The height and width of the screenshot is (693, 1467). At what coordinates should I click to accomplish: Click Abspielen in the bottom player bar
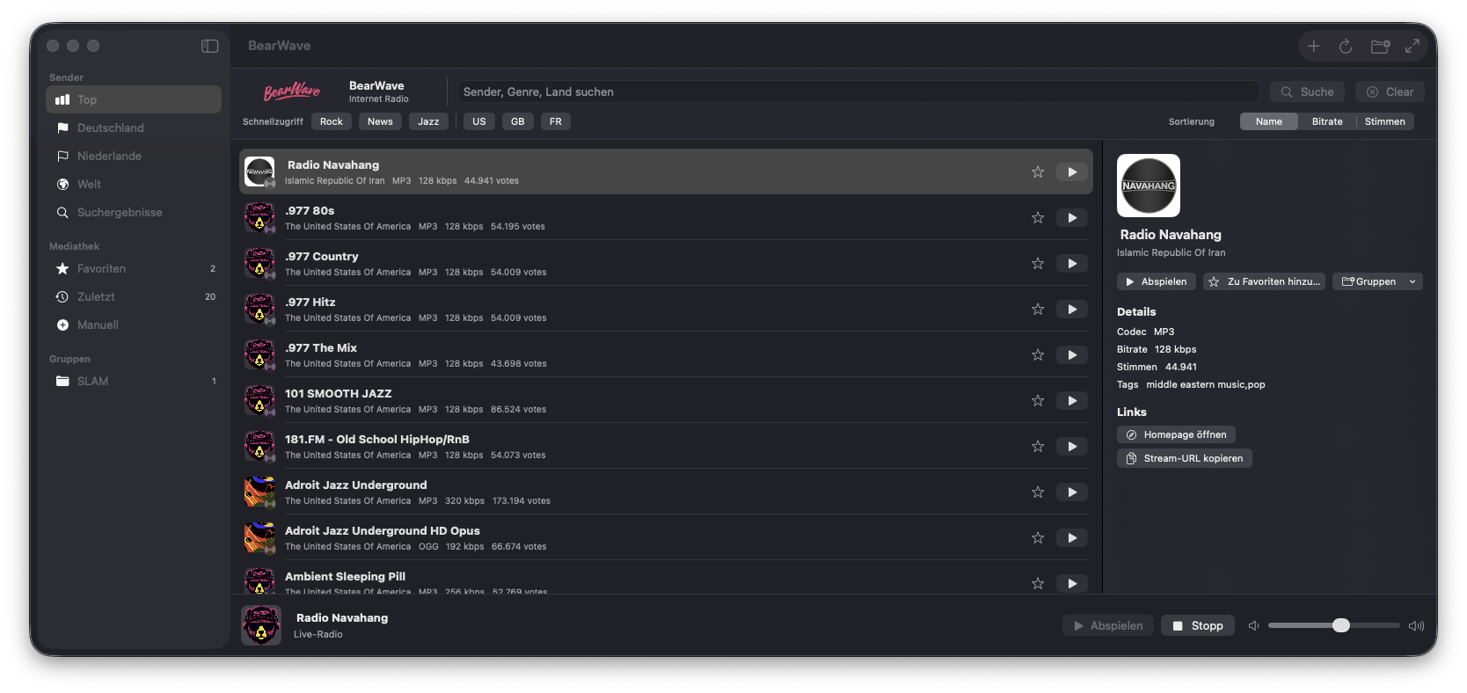1108,625
